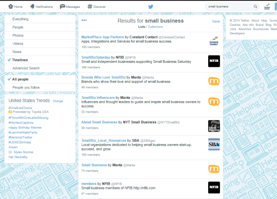Click the Twitter bird logo
This screenshot has height=199, width=277.
pyautogui.click(x=151, y=7)
